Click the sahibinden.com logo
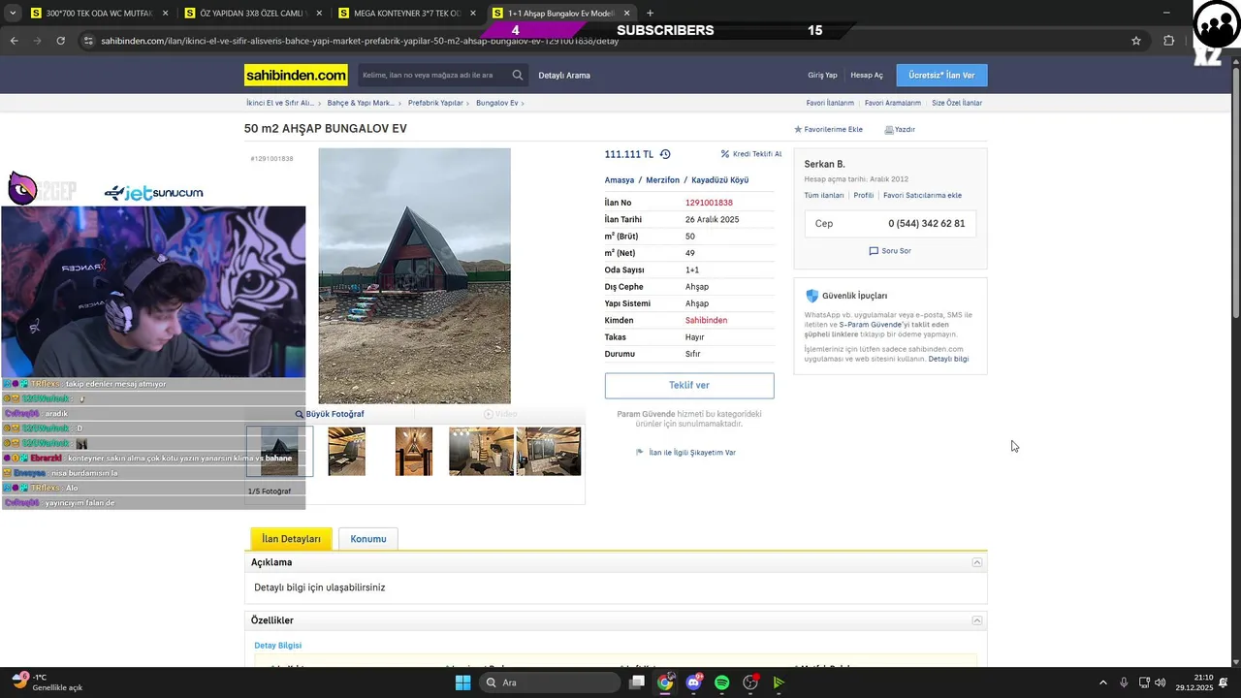 296,75
